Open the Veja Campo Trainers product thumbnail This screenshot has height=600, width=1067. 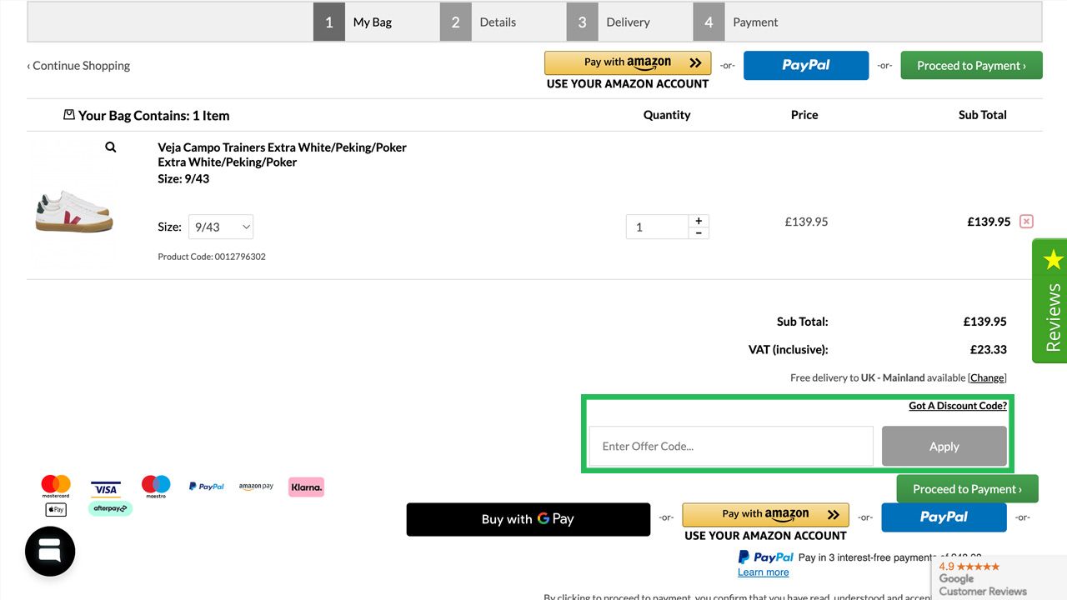73,211
